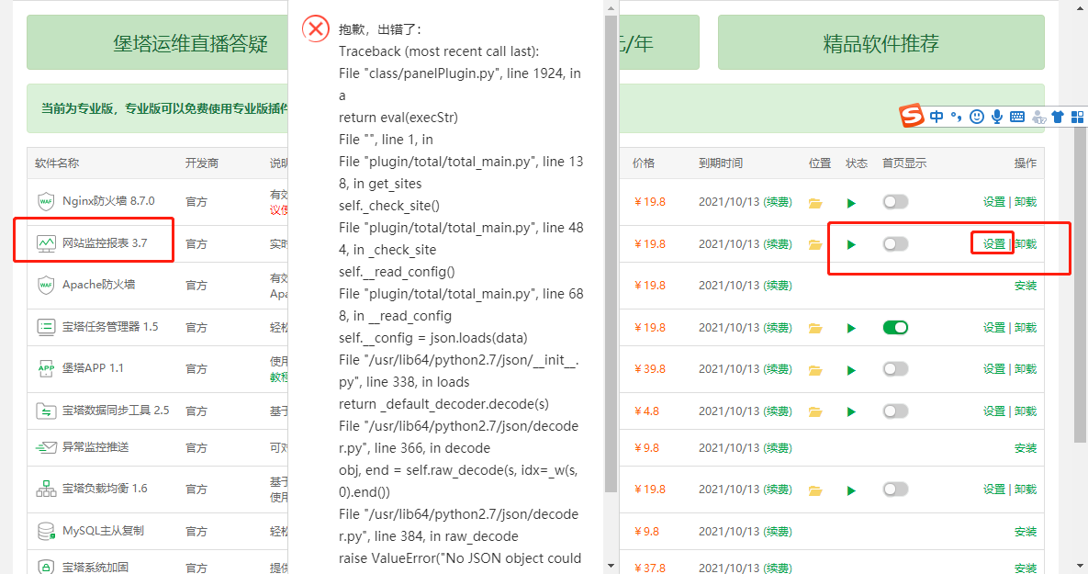
Task: Click 卸载 for Nginx防火墙
Action: coord(1026,201)
